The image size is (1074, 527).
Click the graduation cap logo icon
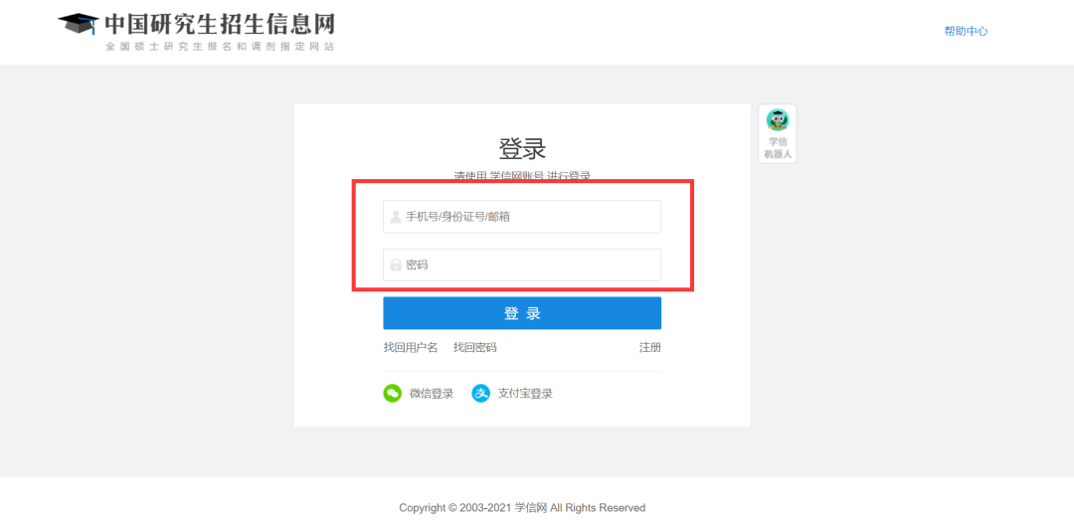tap(79, 23)
